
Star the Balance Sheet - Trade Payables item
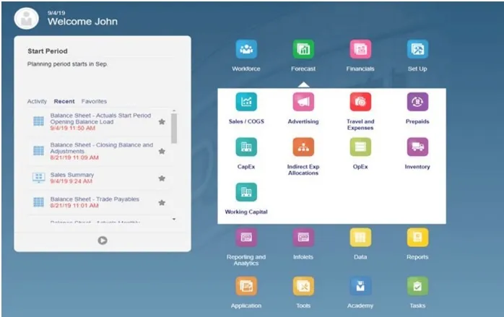click(x=162, y=202)
